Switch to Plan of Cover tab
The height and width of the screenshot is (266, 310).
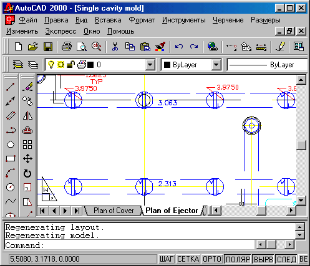114,211
